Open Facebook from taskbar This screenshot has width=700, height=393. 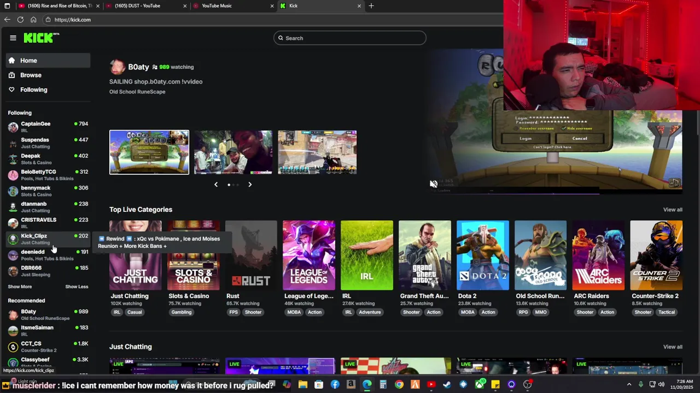335,385
